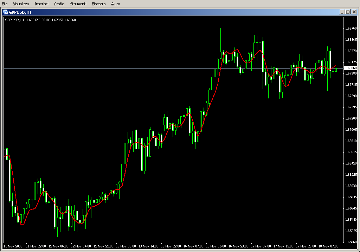Click the 1.67200 price scale label
The height and width of the screenshot is (252, 360).
coord(351,118)
